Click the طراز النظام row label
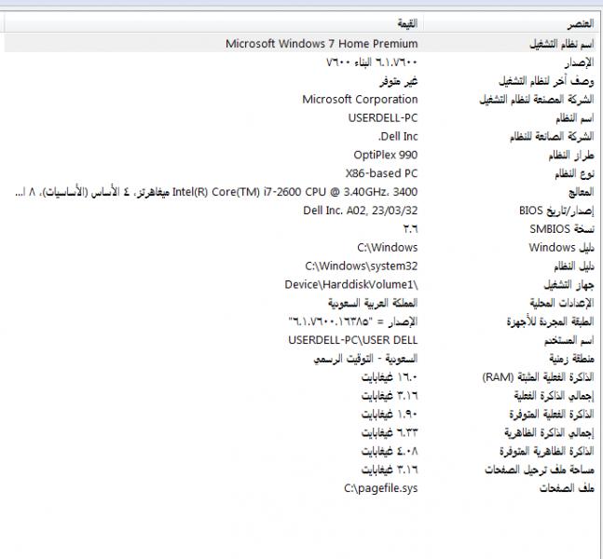603x559 pixels. pos(571,155)
